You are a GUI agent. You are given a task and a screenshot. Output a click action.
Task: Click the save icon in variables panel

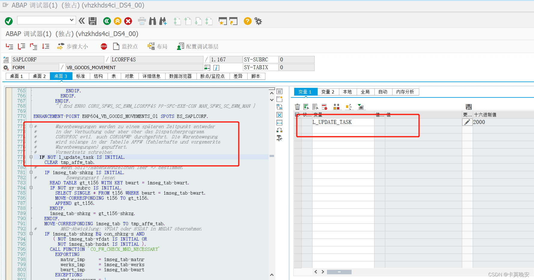pyautogui.click(x=469, y=107)
